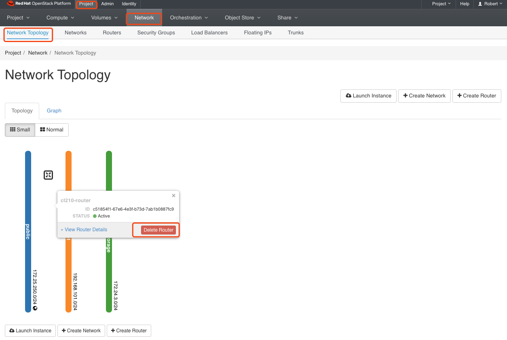
Task: Click the top Launch Instance button
Action: (368, 96)
